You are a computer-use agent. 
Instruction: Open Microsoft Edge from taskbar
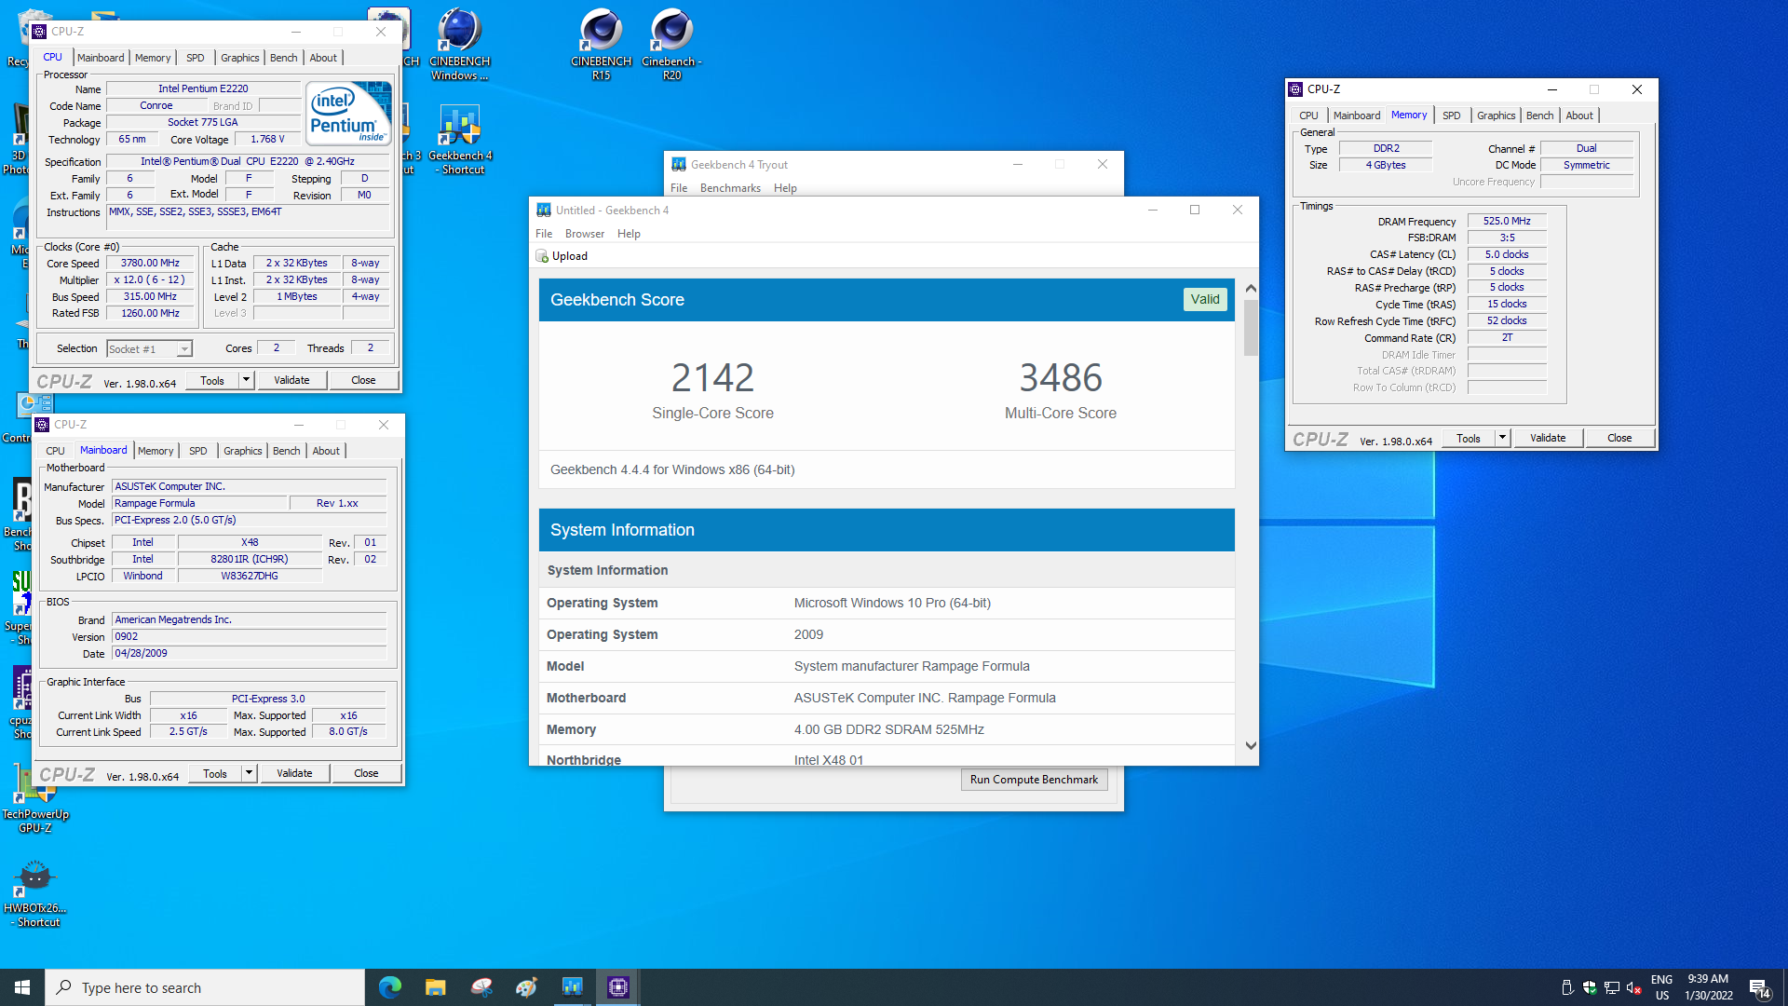390,987
